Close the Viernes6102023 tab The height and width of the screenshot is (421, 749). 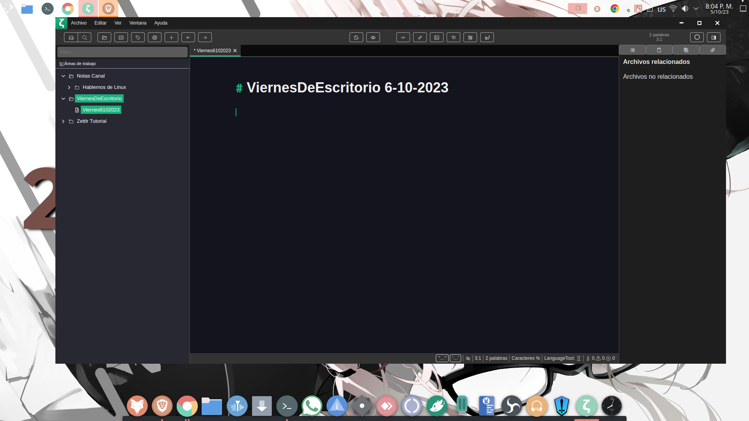(x=235, y=51)
